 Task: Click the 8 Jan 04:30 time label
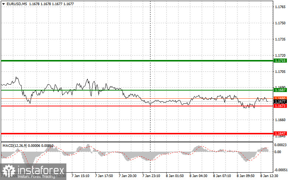pyautogui.click(x=198, y=176)
